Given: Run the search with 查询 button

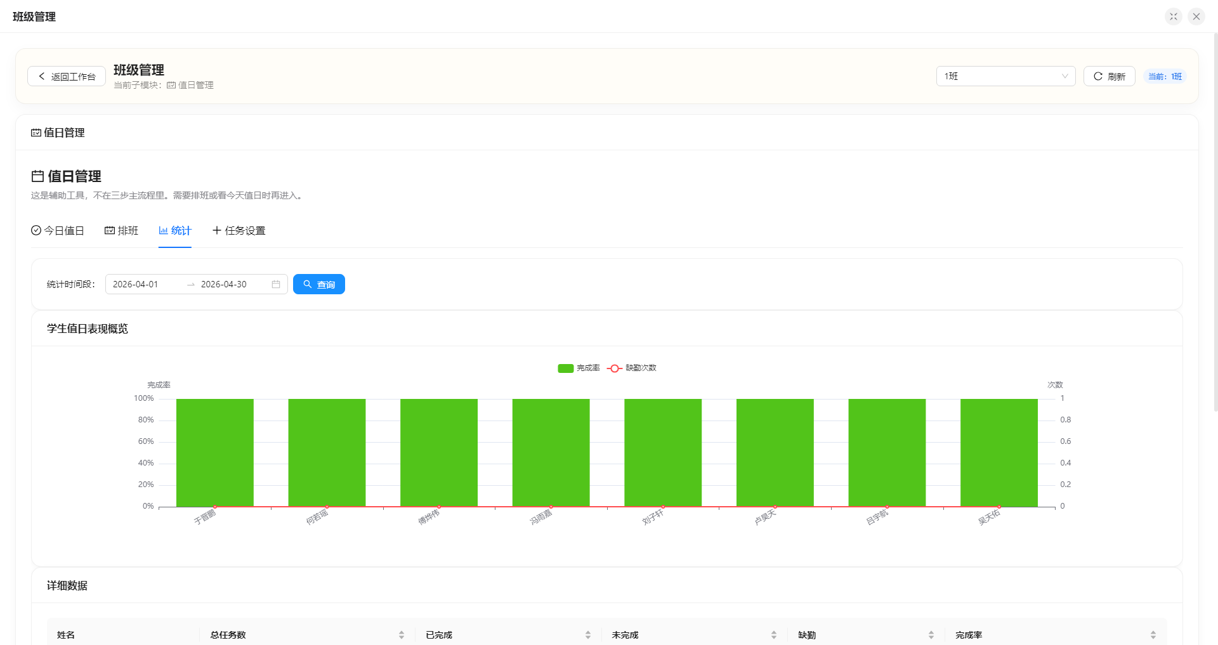Looking at the screenshot, I should (x=319, y=284).
